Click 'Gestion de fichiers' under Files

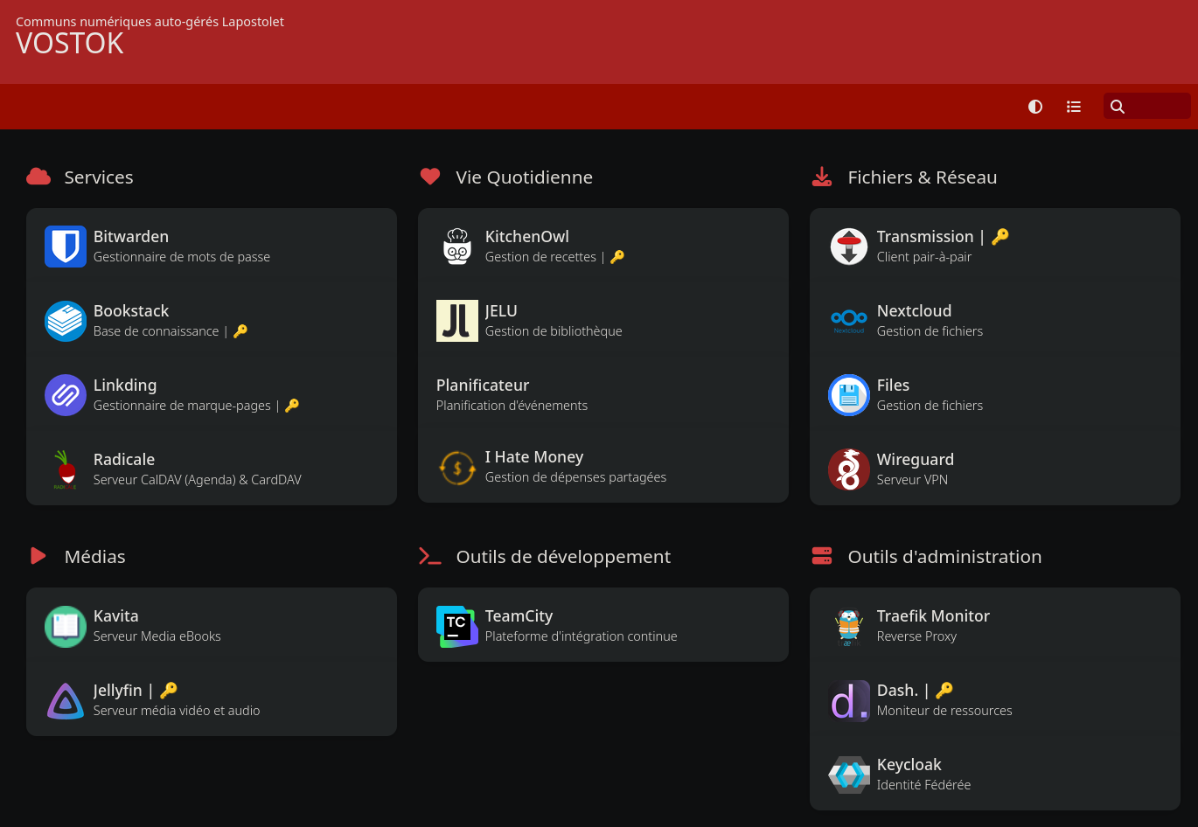pos(930,406)
